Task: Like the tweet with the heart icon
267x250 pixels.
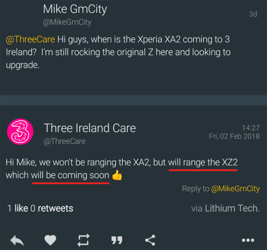Action: coord(50,240)
